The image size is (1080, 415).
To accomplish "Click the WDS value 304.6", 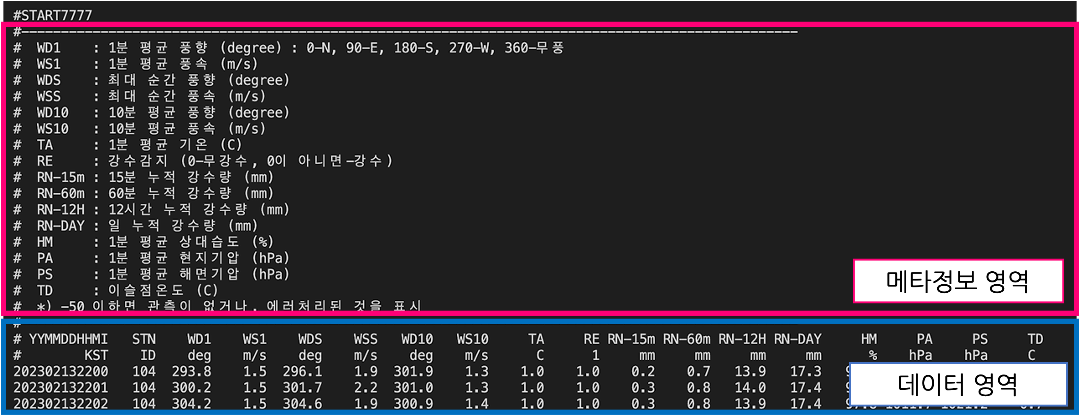I will click(x=302, y=404).
